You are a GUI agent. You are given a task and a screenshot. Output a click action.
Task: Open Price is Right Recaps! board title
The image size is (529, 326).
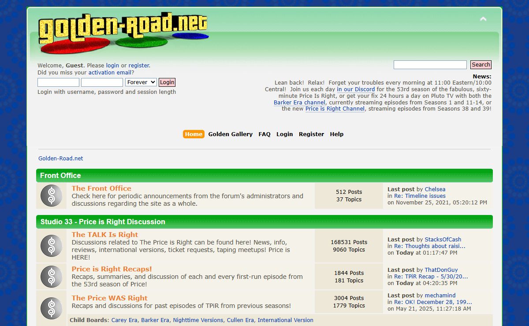tap(112, 269)
